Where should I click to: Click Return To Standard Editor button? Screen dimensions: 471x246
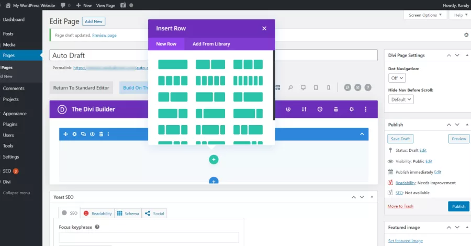[x=81, y=88]
